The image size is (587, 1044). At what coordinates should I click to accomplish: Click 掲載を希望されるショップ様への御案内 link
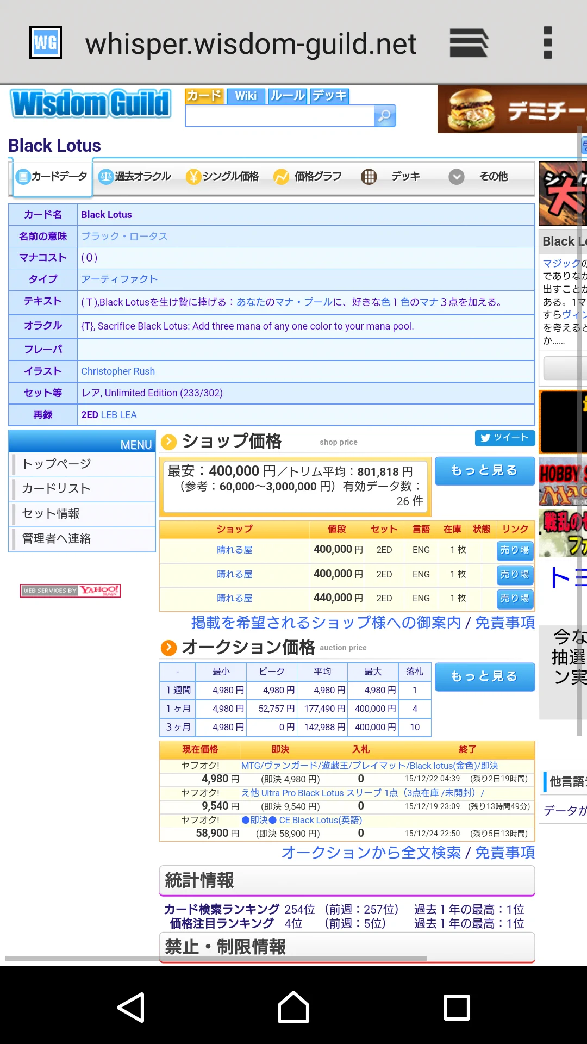pyautogui.click(x=326, y=623)
